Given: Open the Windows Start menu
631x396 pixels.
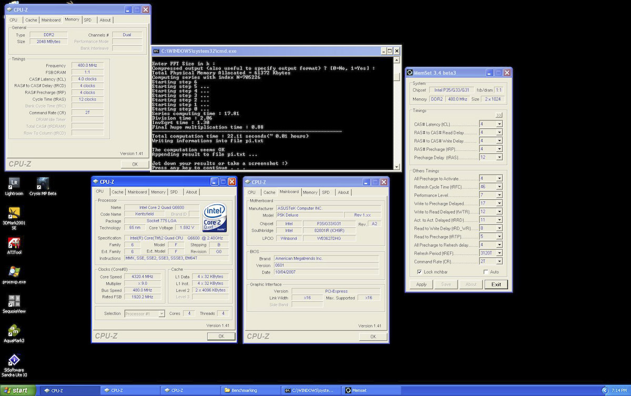Looking at the screenshot, I should point(18,390).
